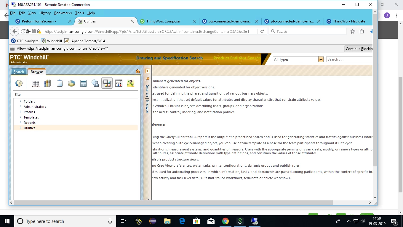Close the Utilities browser tab
403x227 pixels.
132,21
